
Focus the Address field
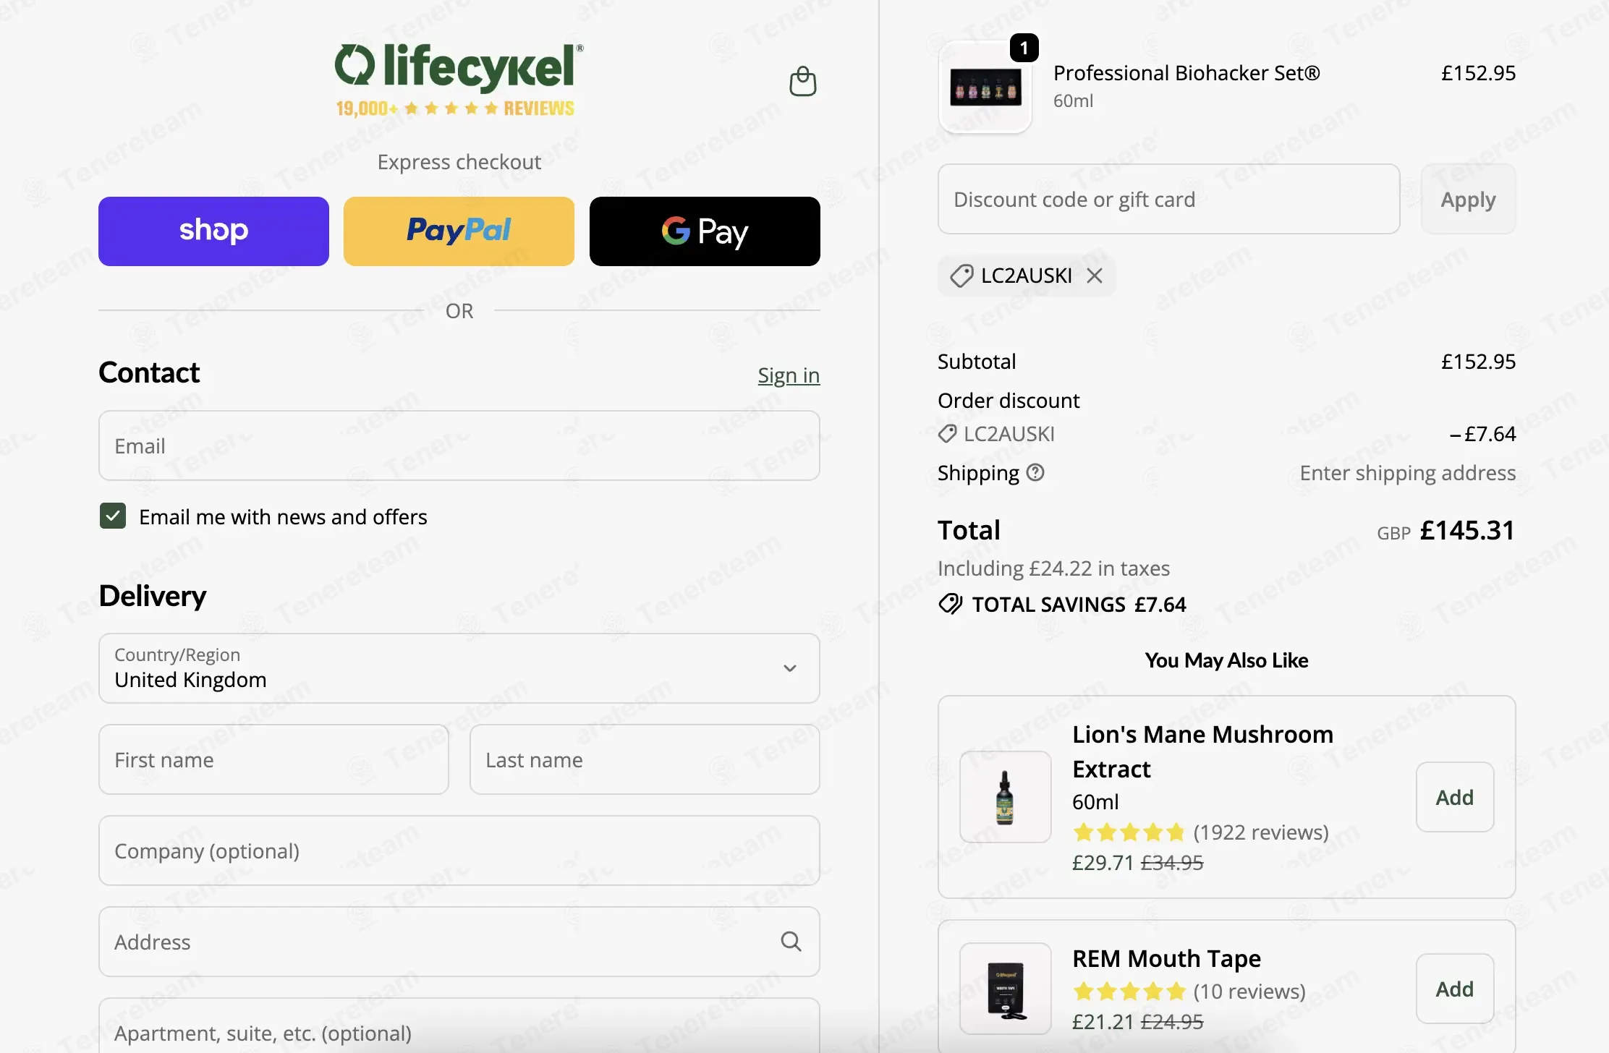tap(459, 942)
